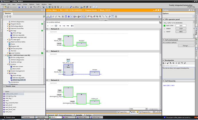Click the Change... button
Image resolution: width=198 pixels, height=120 pixels.
[x=186, y=46]
